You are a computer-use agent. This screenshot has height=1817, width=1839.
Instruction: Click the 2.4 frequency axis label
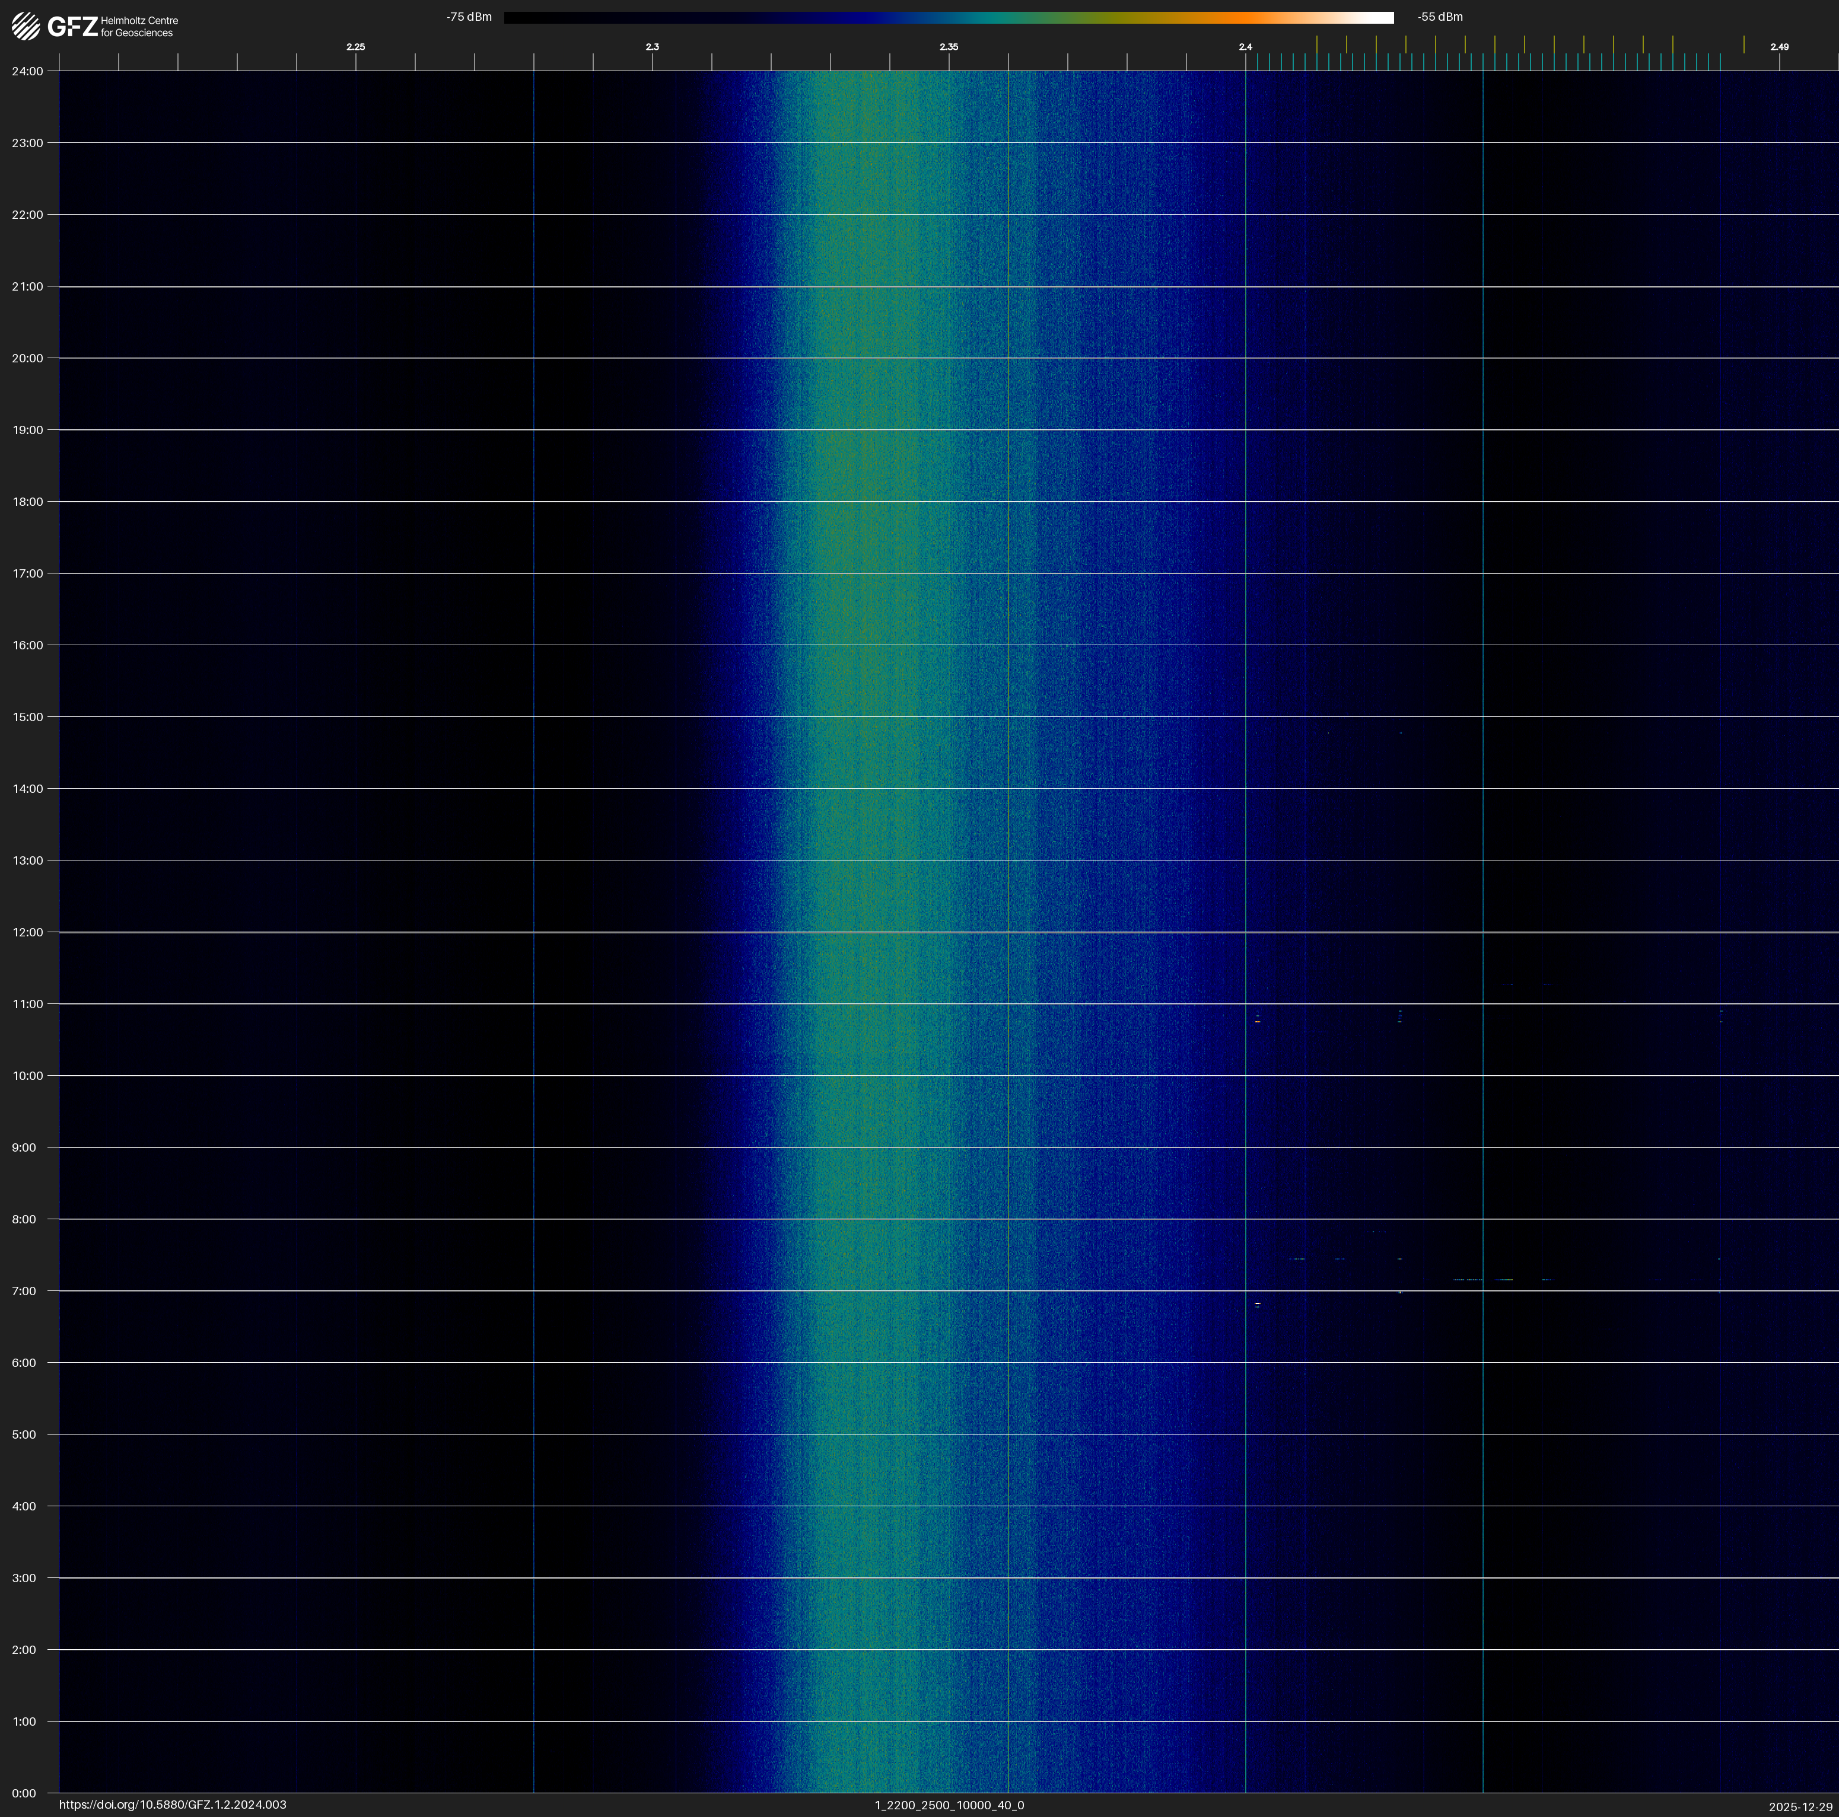(x=1245, y=47)
